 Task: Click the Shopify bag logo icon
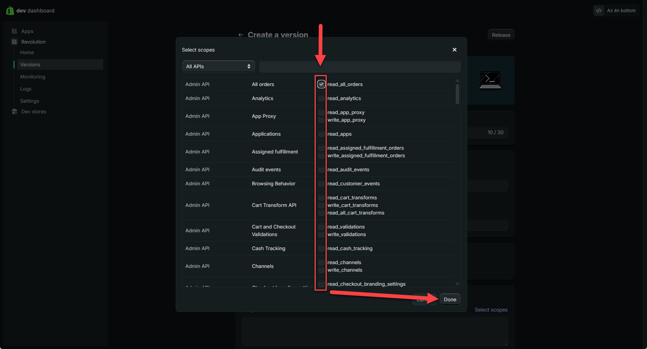pyautogui.click(x=10, y=11)
